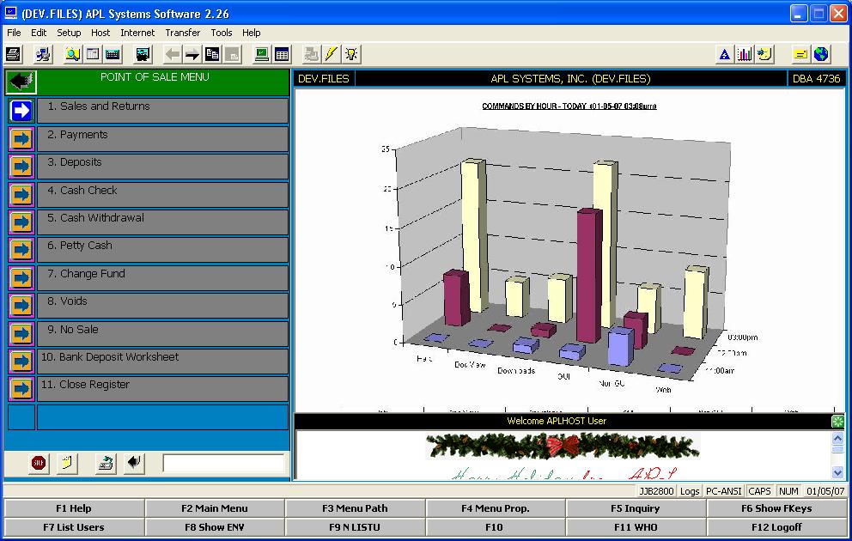The height and width of the screenshot is (541, 852).
Task: Click the return arrow icon beside input field
Action: coord(134,463)
